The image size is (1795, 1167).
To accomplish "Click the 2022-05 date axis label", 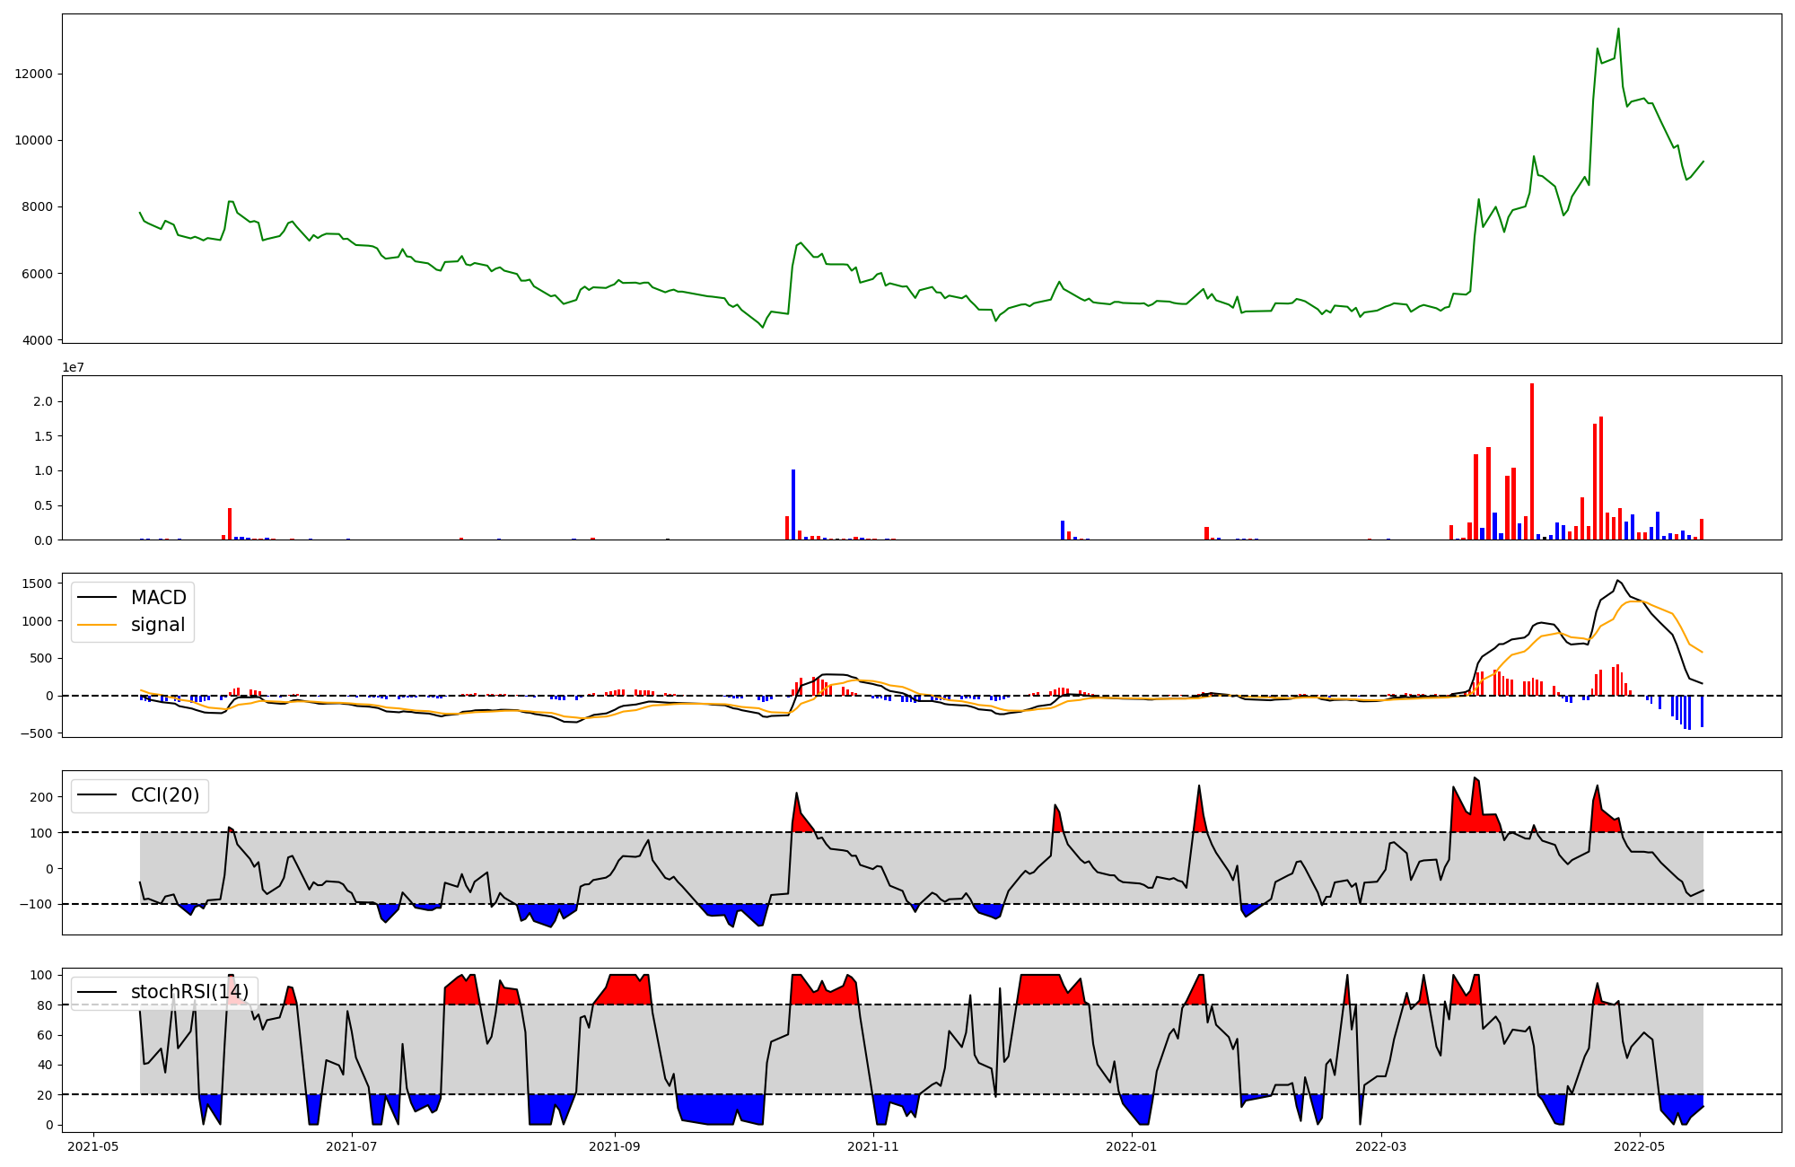I will (1640, 1146).
